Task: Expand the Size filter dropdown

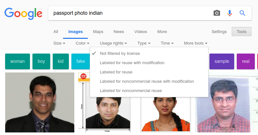Action: point(59,43)
